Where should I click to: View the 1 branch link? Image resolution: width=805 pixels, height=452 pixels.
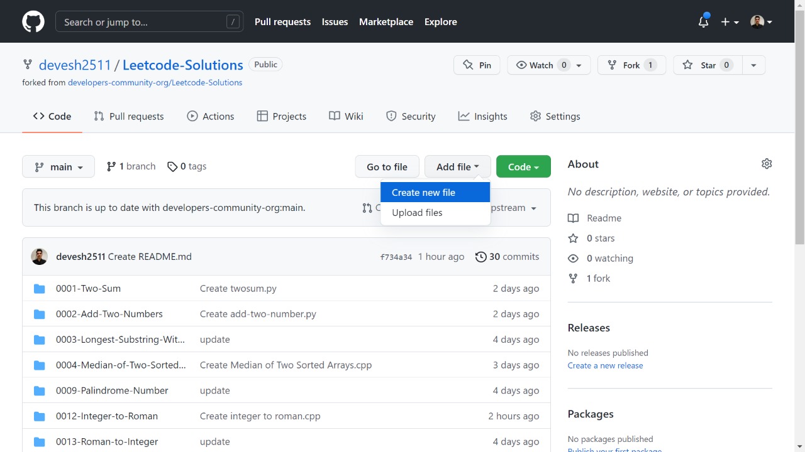click(x=131, y=166)
